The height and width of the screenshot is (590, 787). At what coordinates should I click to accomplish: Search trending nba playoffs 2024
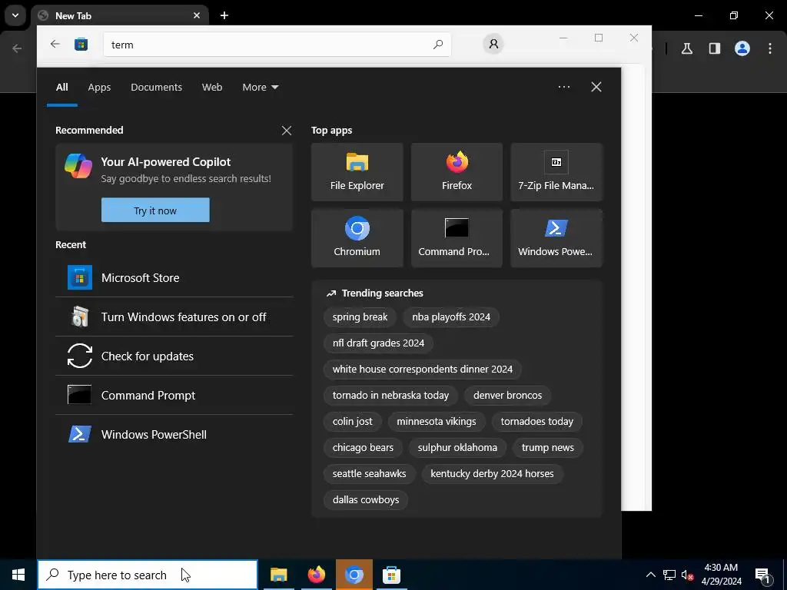pos(450,317)
